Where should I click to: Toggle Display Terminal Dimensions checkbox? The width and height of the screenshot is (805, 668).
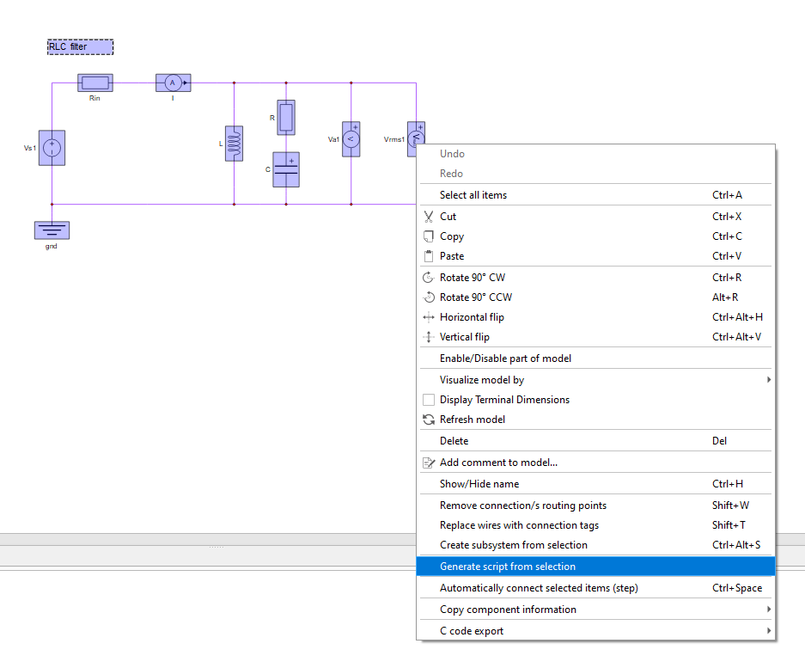pos(429,400)
